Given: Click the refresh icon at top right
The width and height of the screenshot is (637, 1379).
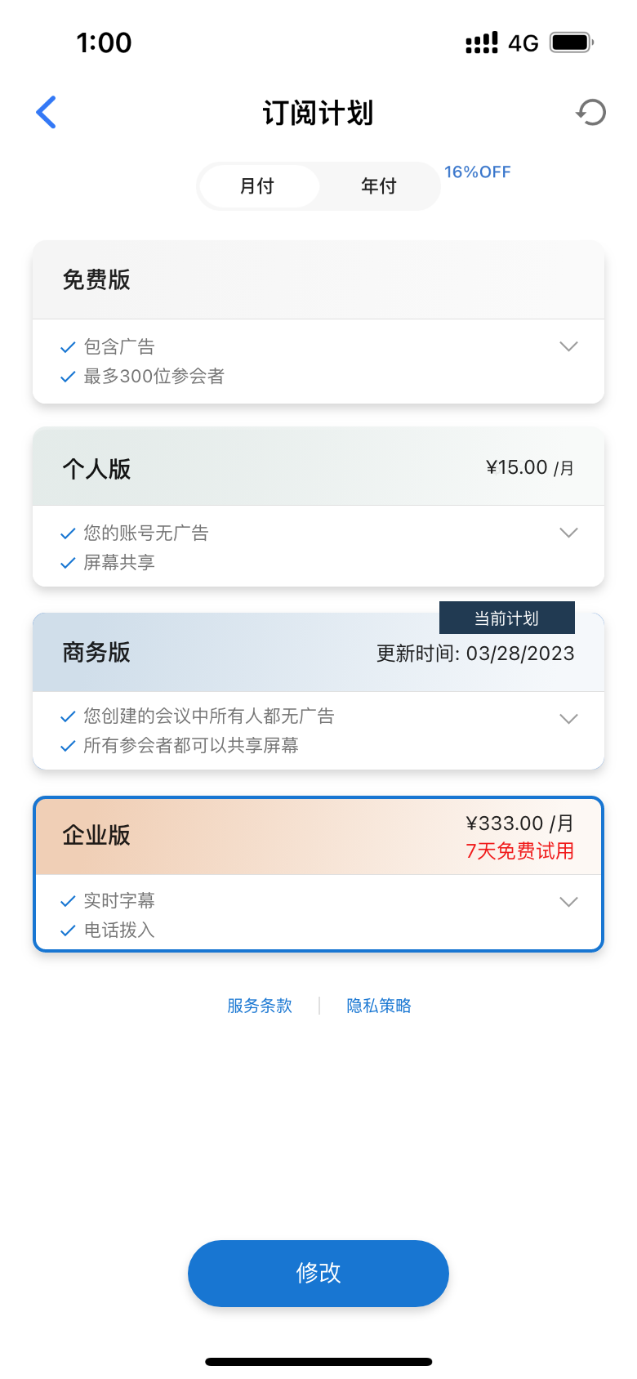Looking at the screenshot, I should [591, 112].
